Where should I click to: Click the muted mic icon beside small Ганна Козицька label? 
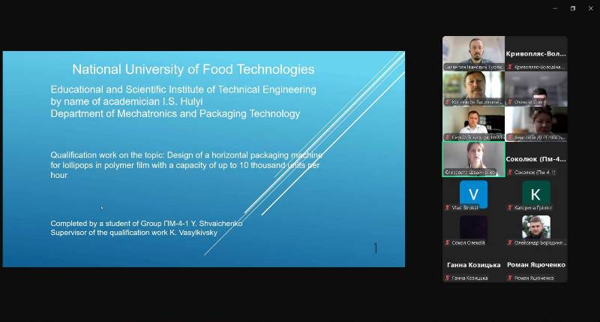coord(447,278)
